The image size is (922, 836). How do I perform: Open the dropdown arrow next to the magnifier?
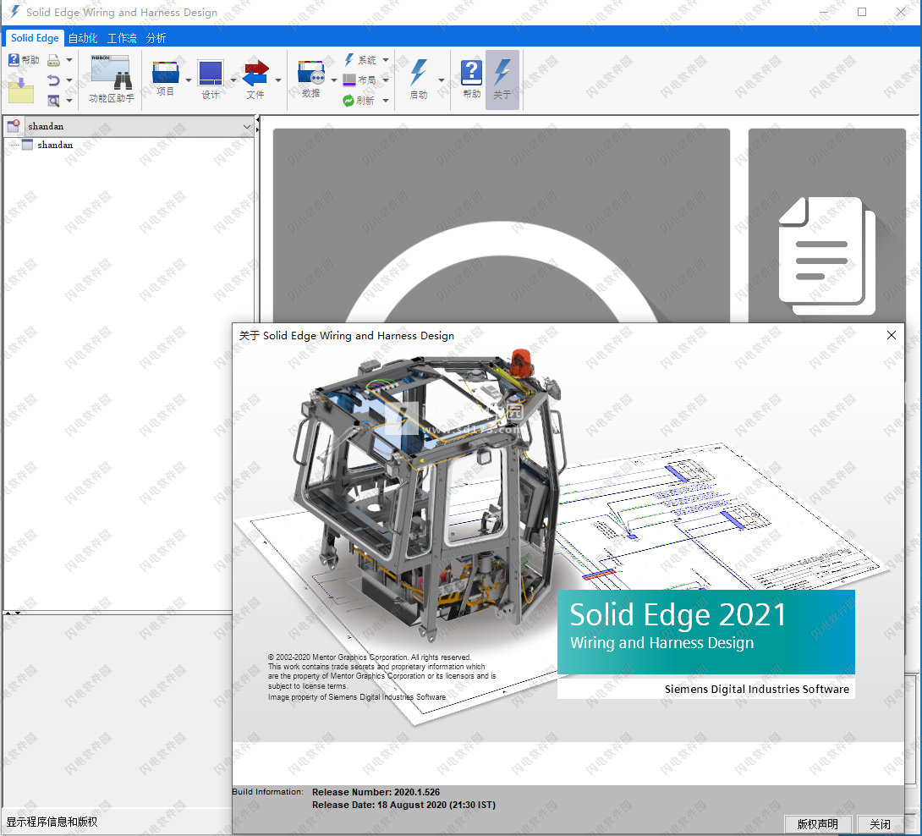tap(69, 101)
